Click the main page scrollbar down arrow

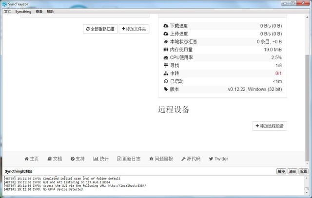click(x=307, y=163)
